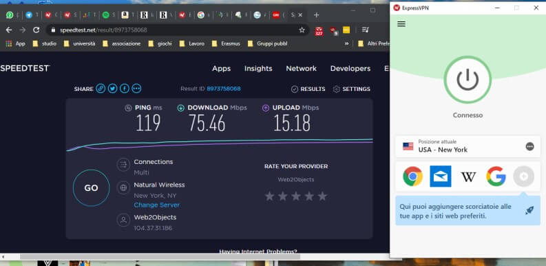Switch to the Spotify browser tab

tap(106, 15)
